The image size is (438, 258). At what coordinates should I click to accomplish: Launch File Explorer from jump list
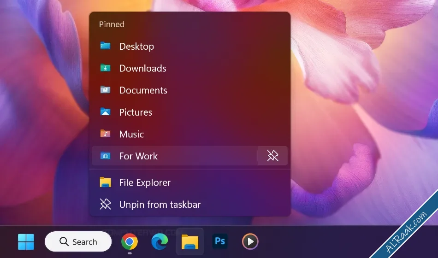pyautogui.click(x=190, y=182)
